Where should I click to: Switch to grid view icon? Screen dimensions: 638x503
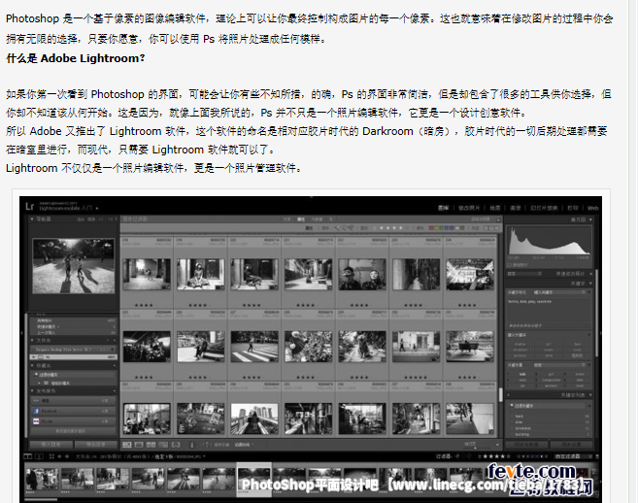point(127,445)
